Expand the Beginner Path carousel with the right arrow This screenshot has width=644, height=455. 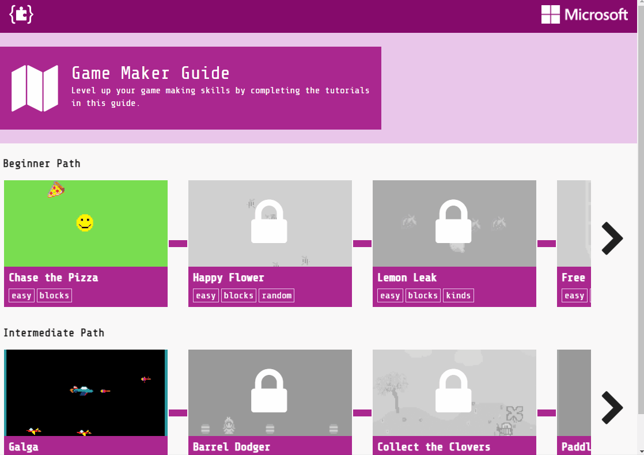[x=612, y=238]
